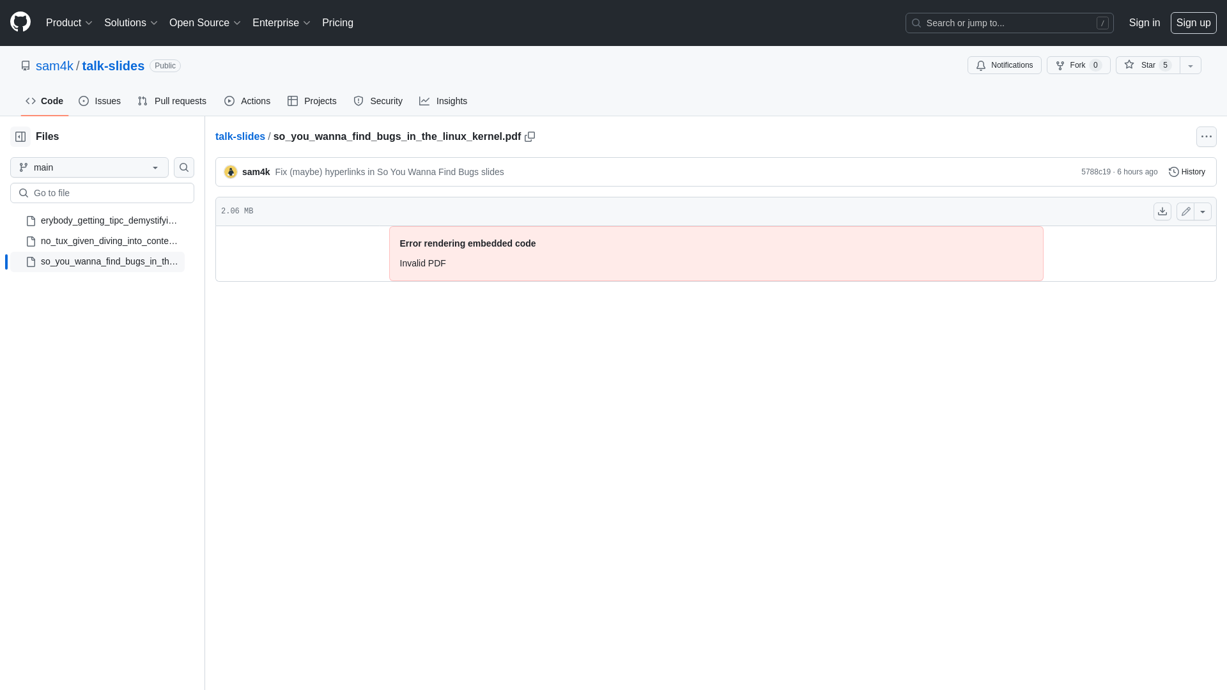Open the three-dots more options button

point(1207,137)
